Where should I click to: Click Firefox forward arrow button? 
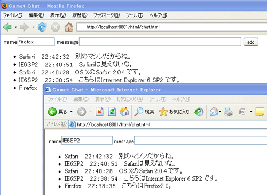tap(25, 27)
